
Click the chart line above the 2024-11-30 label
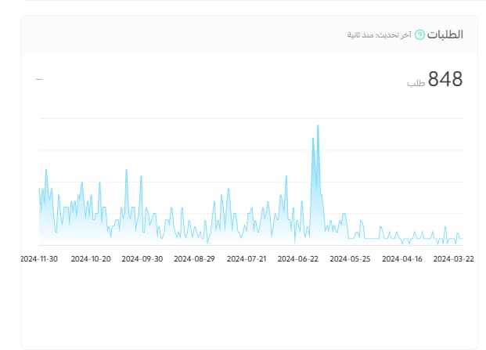point(40,192)
